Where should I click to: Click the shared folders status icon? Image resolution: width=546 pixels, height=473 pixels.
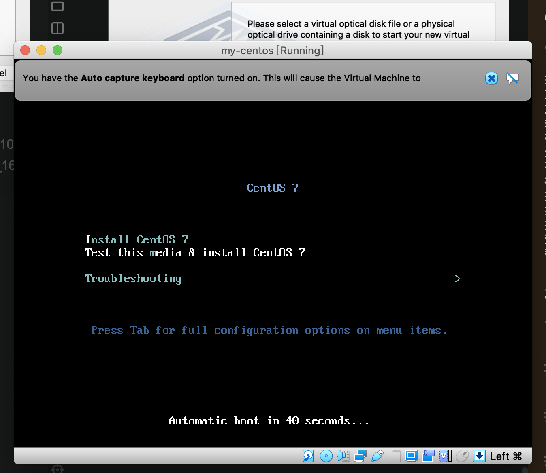394,456
